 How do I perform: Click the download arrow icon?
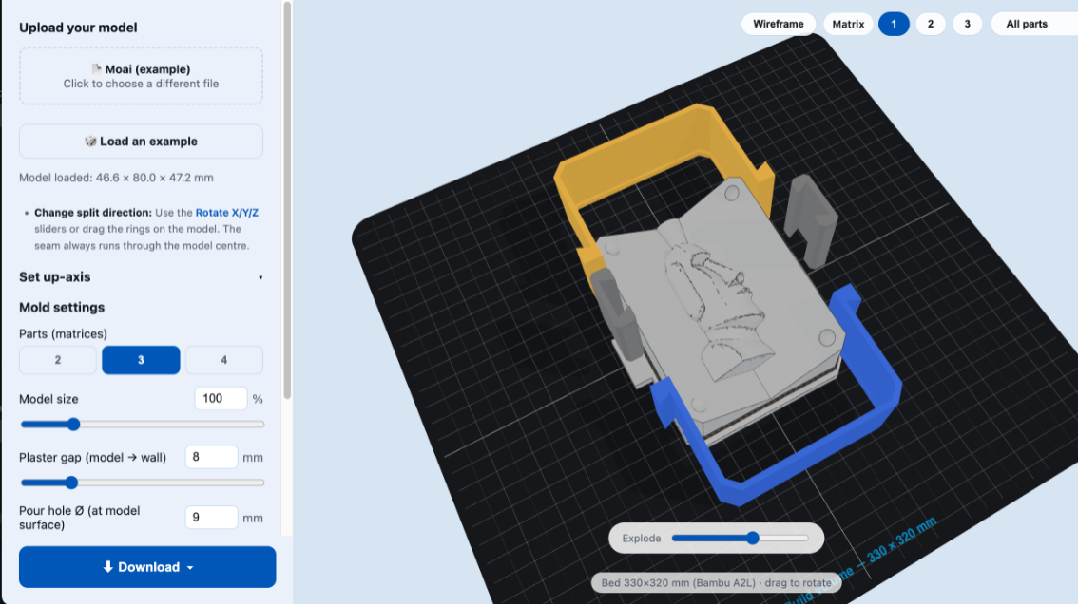(108, 567)
